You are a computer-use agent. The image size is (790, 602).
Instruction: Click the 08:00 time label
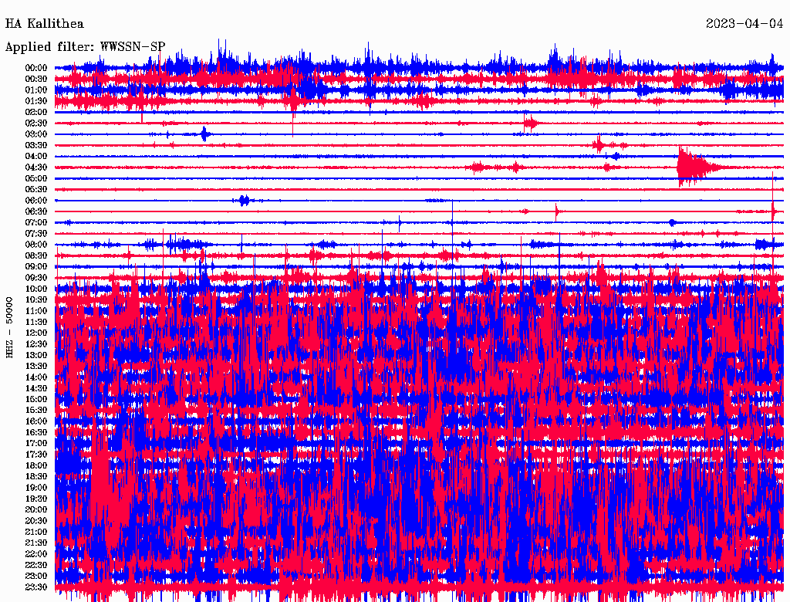click(36, 245)
